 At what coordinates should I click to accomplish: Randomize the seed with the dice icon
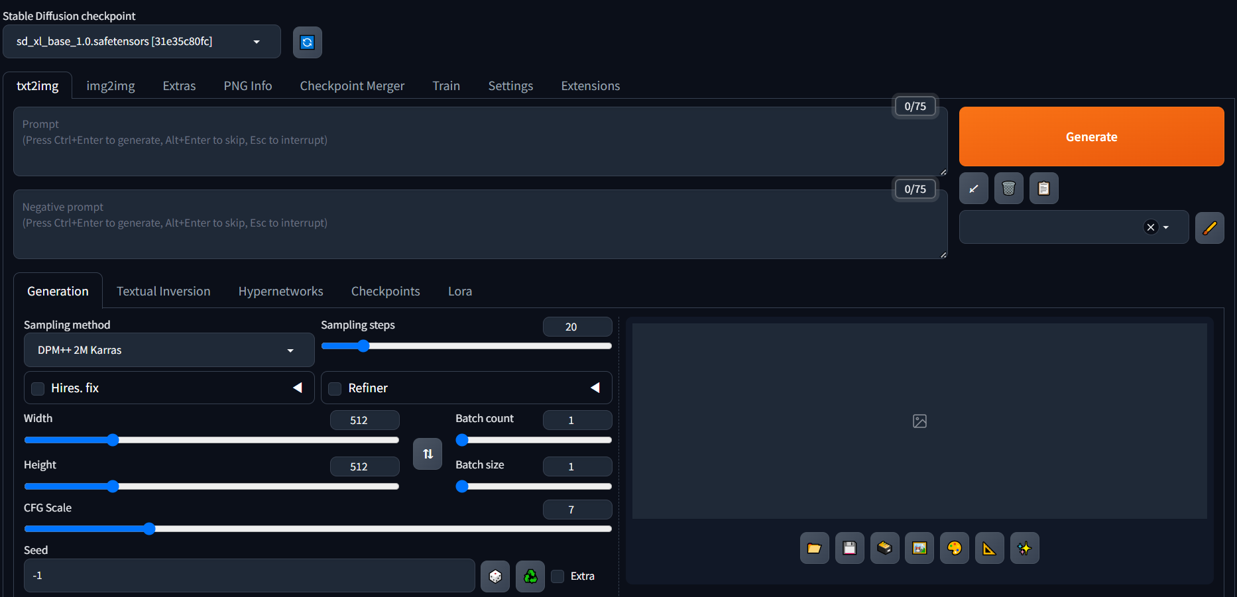click(x=495, y=576)
